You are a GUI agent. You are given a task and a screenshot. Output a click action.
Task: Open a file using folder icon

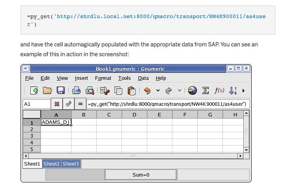(47, 90)
